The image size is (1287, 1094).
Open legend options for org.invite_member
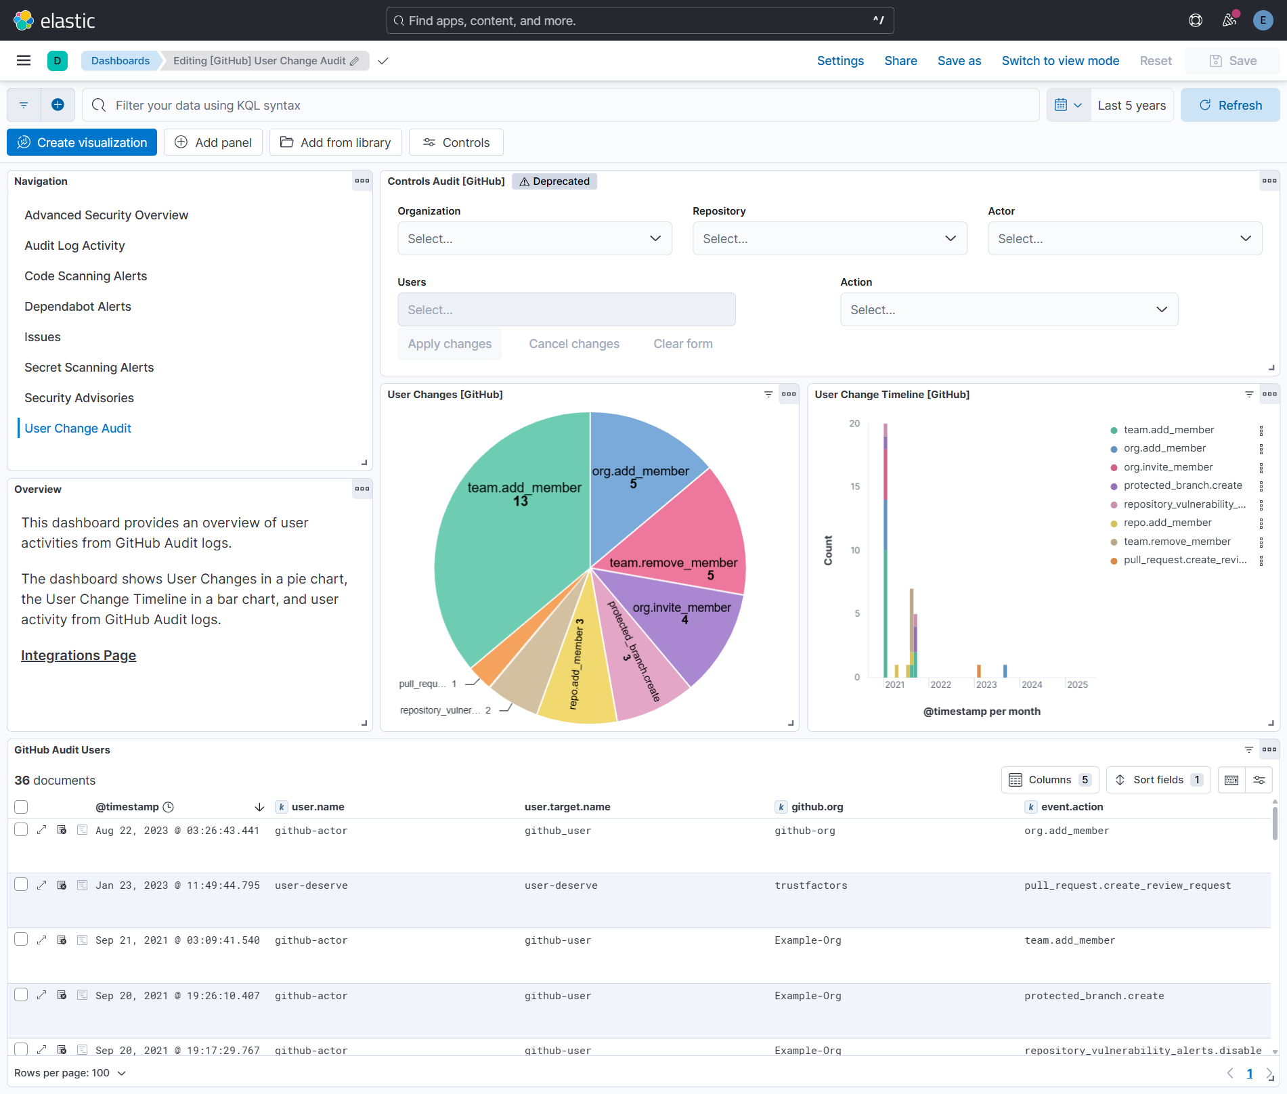(x=1261, y=468)
